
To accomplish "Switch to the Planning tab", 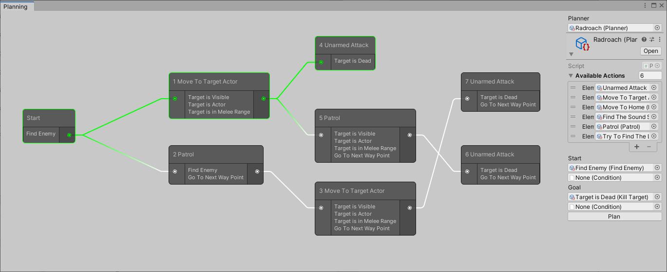I will [x=17, y=6].
